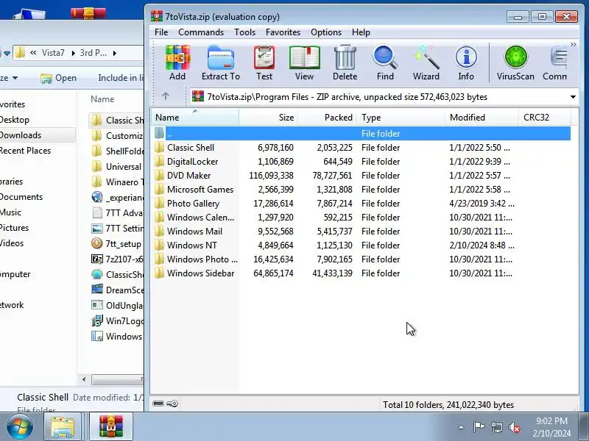Image resolution: width=589 pixels, height=441 pixels.
Task: Select the Classic Shell folder in the archive
Action: [x=191, y=148]
